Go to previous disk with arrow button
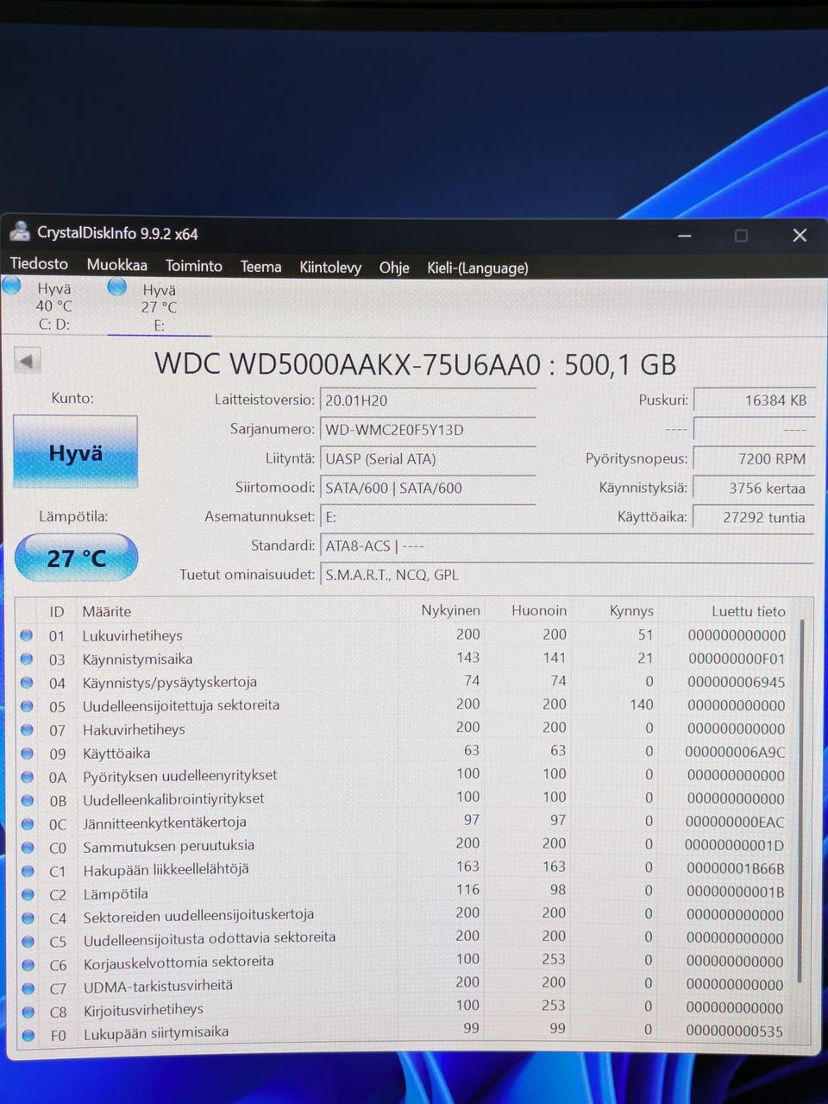This screenshot has height=1104, width=828. [27, 361]
